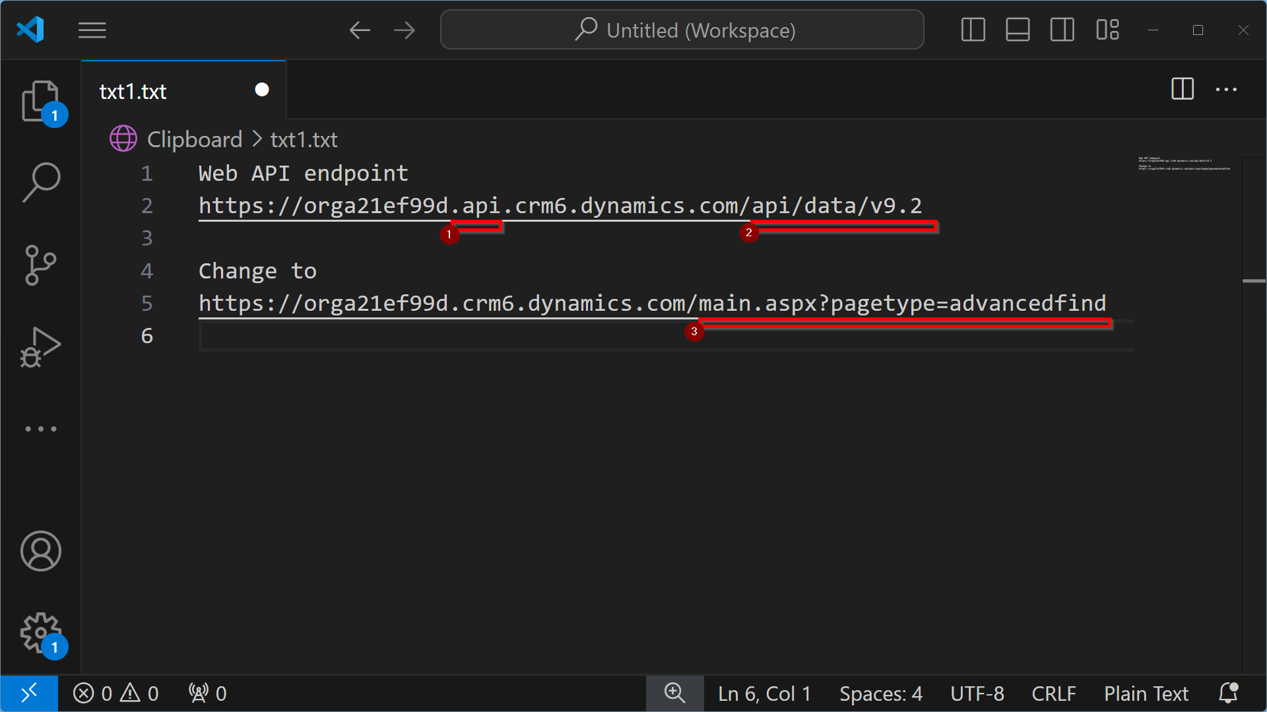Click the globe icon in breadcrumbs
Viewport: 1267px width, 712px height.
[x=123, y=139]
